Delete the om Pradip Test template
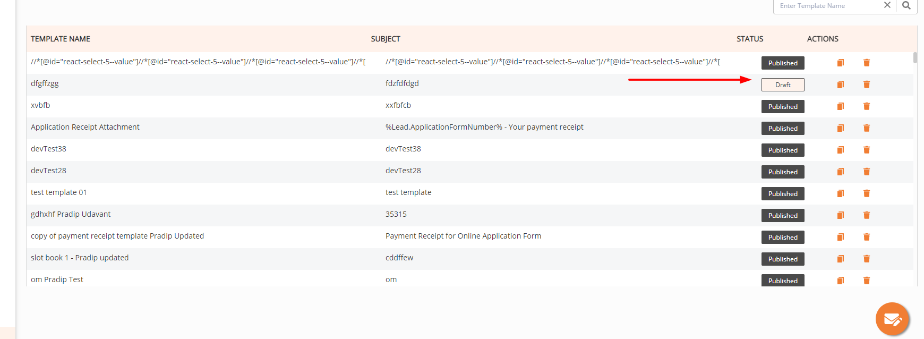 [x=867, y=281]
